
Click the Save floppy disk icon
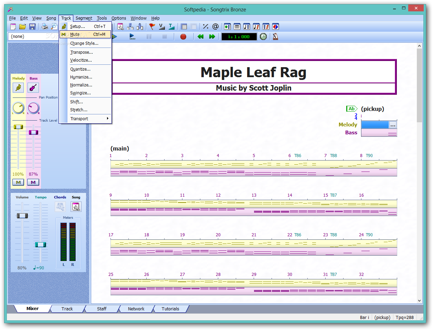32,27
